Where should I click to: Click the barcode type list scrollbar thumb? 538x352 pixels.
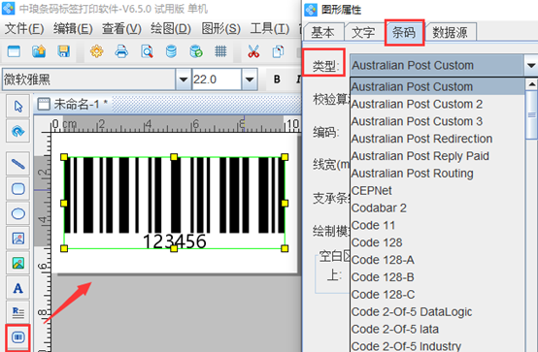pyautogui.click(x=531, y=114)
